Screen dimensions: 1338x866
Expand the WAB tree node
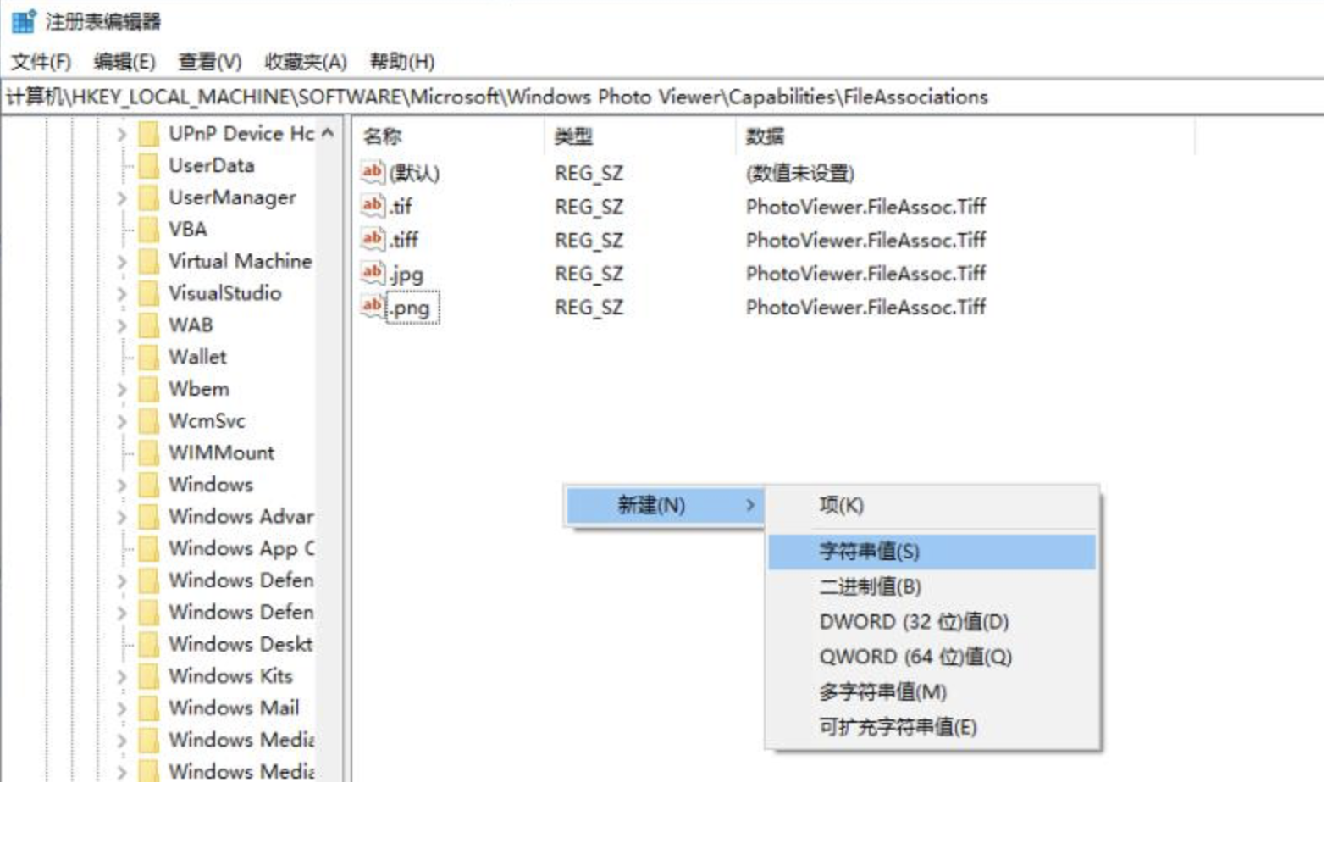[x=122, y=326]
